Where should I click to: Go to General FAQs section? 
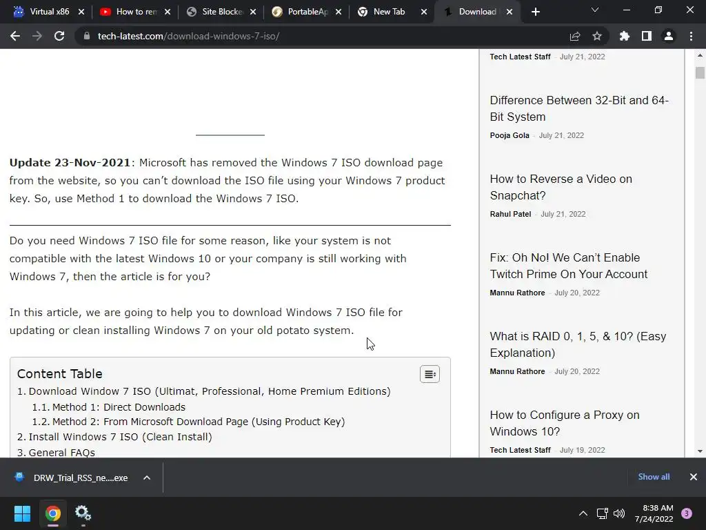[x=61, y=452]
